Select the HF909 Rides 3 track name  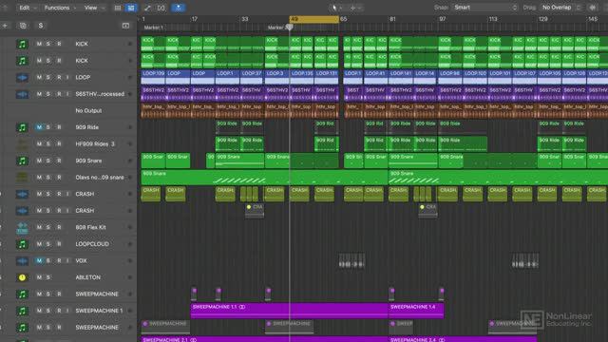pyautogui.click(x=95, y=144)
